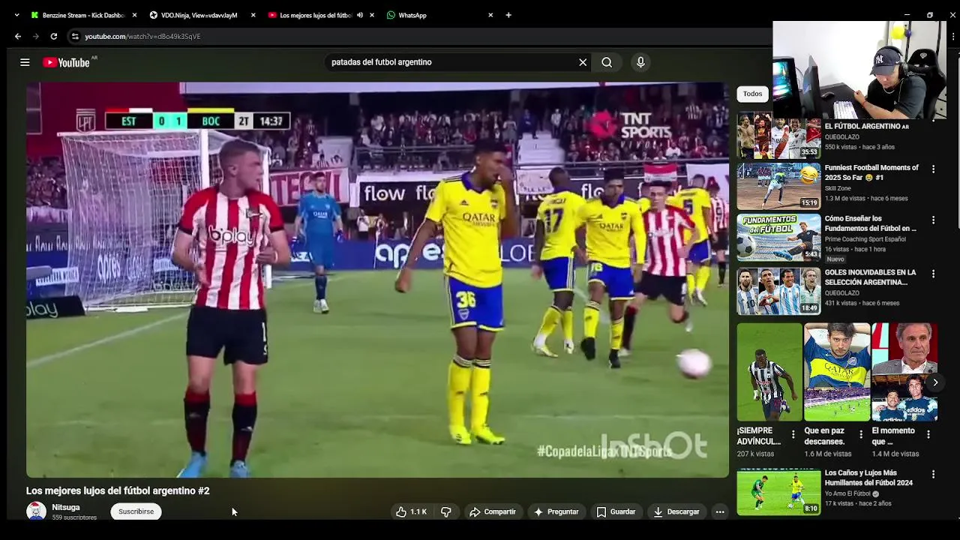Click the Prime Coaching Sport Español channel
This screenshot has height=540, width=960.
(865, 239)
